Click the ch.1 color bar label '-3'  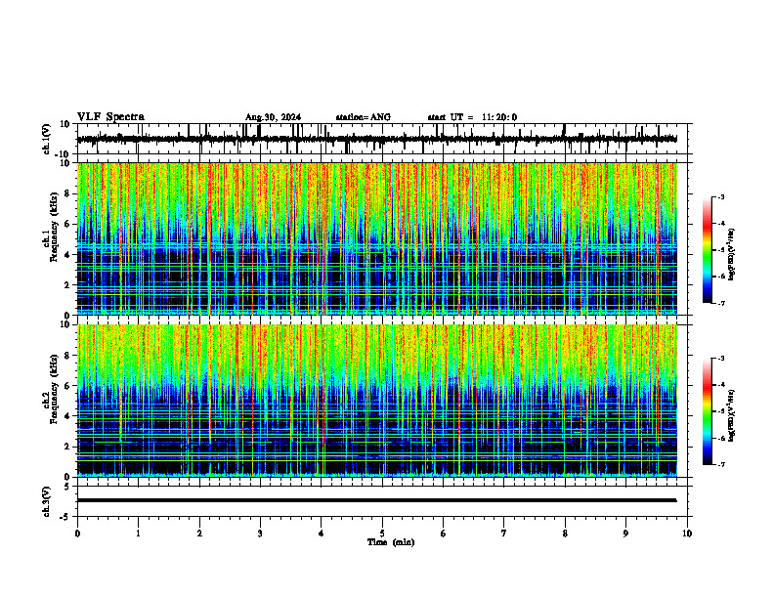coord(720,196)
